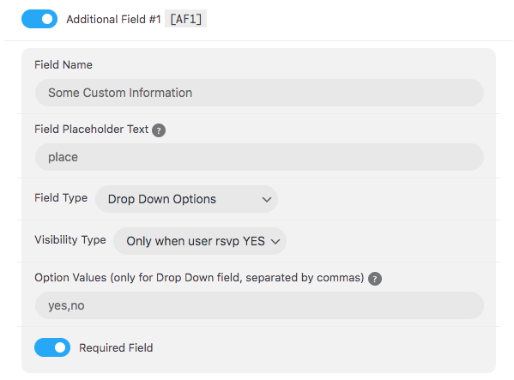Viewport: 514px width, 380px height.
Task: Click the 'Field Placeholder Text' label
Action: (92, 129)
